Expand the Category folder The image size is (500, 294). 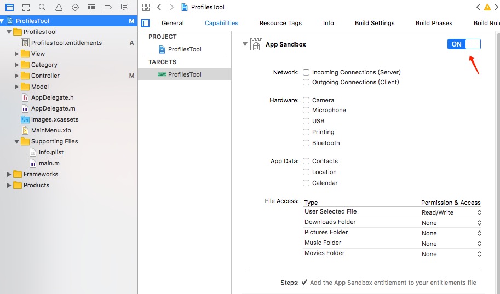pos(16,65)
